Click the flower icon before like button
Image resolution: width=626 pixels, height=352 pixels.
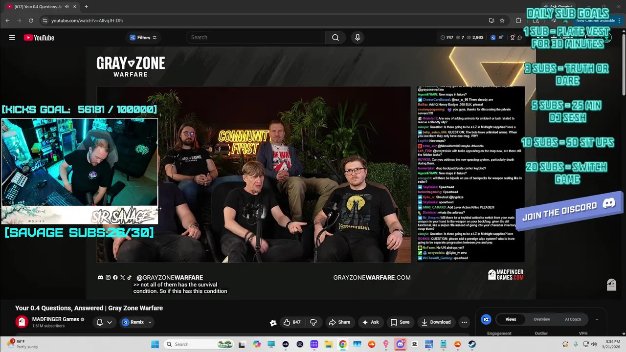click(x=273, y=322)
